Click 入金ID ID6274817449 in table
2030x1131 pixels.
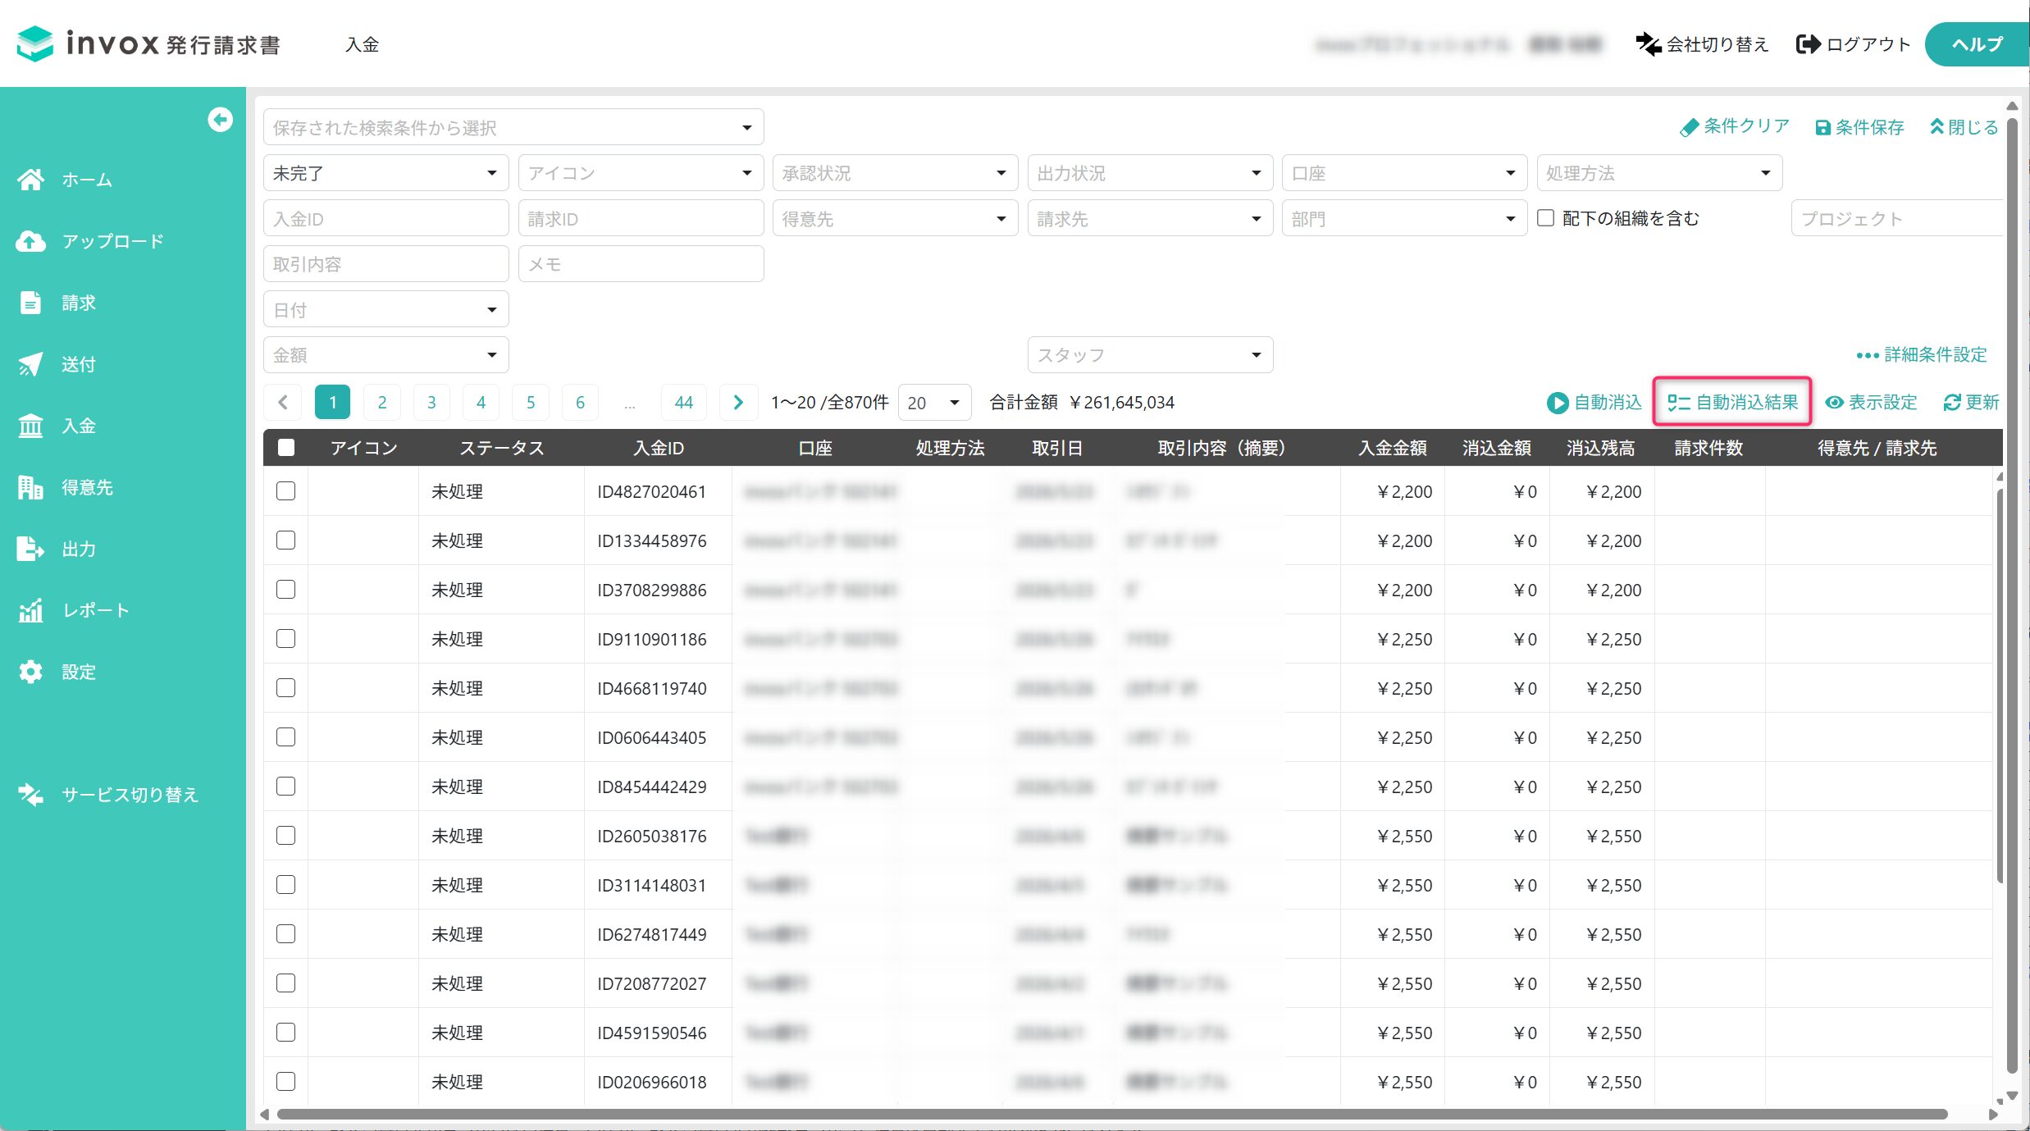tap(651, 934)
